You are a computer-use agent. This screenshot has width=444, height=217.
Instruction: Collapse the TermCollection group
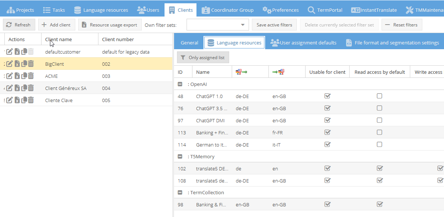pyautogui.click(x=180, y=192)
